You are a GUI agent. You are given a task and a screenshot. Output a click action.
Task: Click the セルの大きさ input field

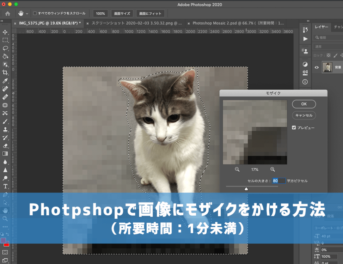click(x=279, y=181)
